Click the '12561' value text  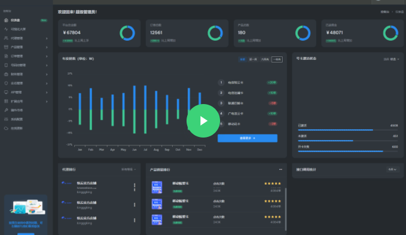pos(156,33)
